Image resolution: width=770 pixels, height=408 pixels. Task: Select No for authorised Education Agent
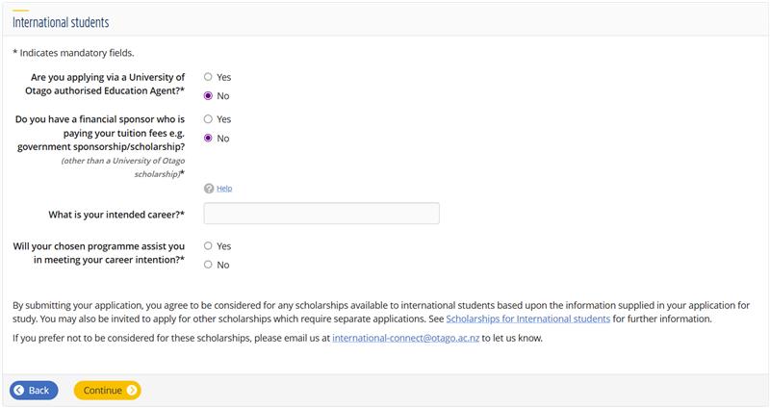[208, 95]
